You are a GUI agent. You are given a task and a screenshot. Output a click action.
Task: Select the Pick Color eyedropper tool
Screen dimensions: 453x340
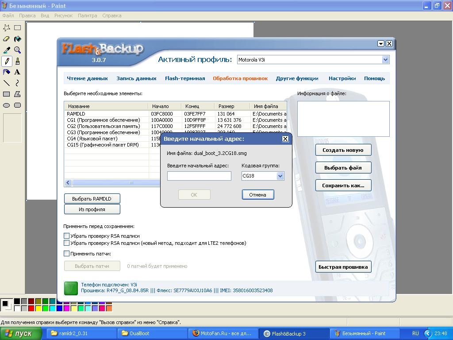7,50
